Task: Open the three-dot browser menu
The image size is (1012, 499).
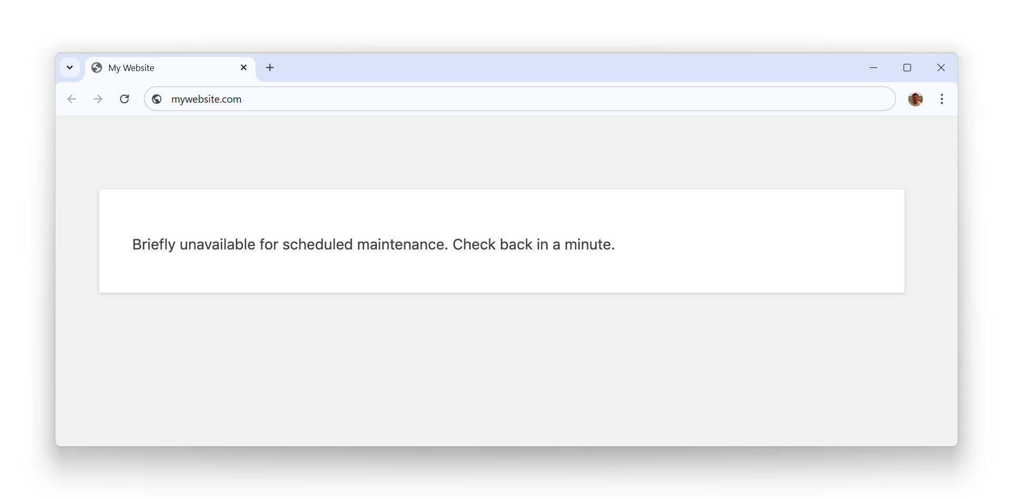Action: pyautogui.click(x=942, y=99)
